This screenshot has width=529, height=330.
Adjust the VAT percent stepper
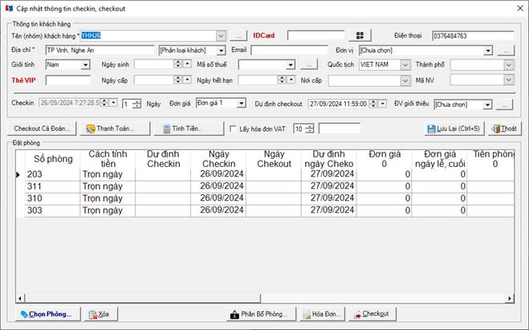tap(309, 128)
